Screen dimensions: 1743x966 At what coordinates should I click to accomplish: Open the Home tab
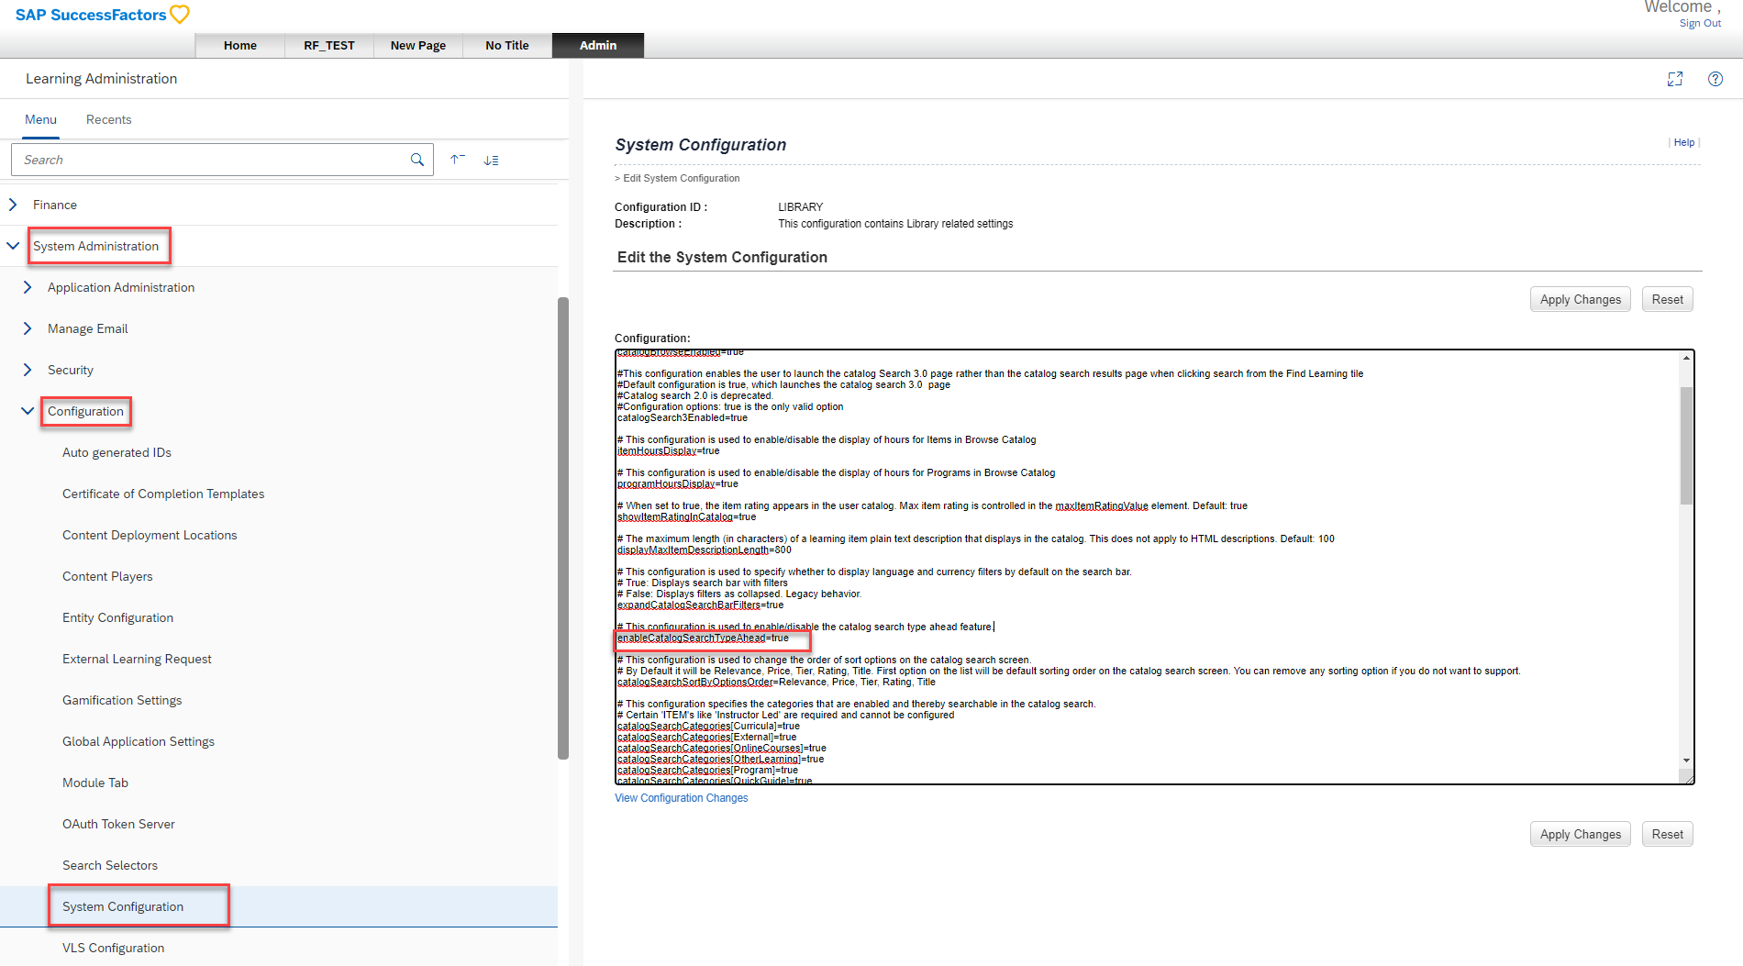[x=240, y=45]
